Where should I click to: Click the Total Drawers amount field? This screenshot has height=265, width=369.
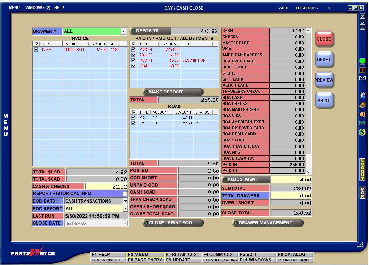click(291, 196)
